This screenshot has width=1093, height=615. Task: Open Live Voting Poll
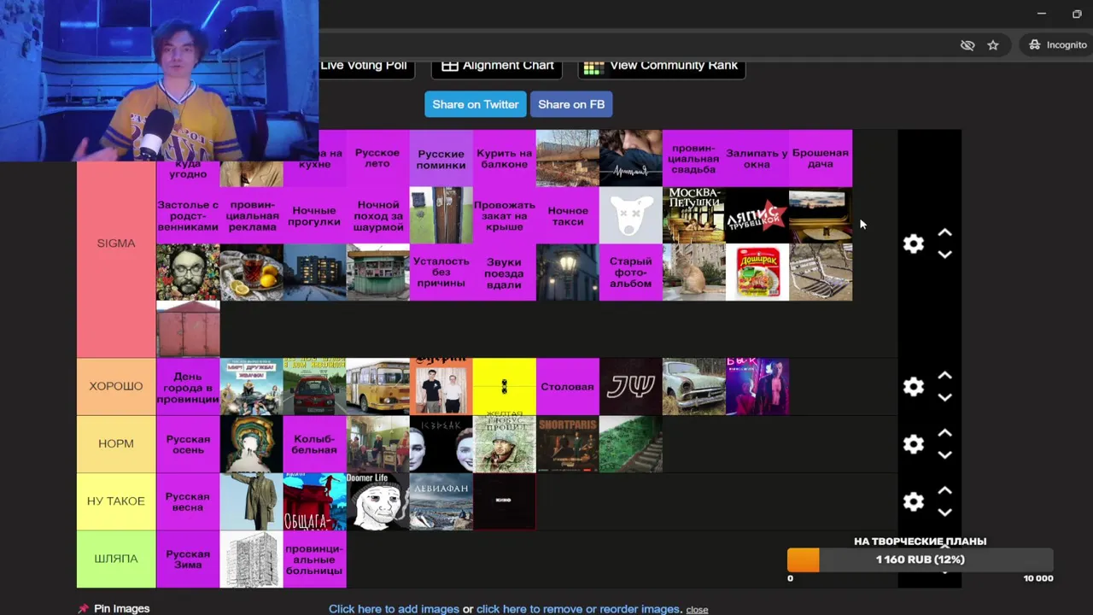coord(367,66)
